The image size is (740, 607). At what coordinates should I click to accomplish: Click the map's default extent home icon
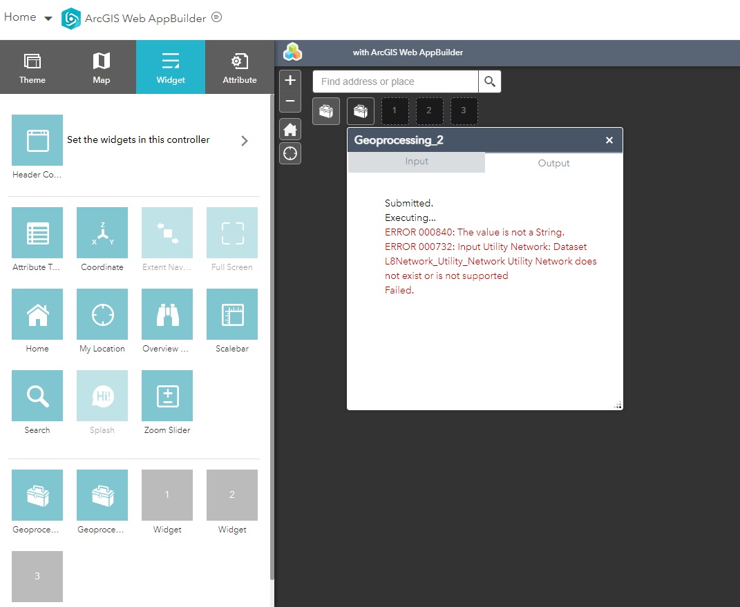click(x=290, y=129)
